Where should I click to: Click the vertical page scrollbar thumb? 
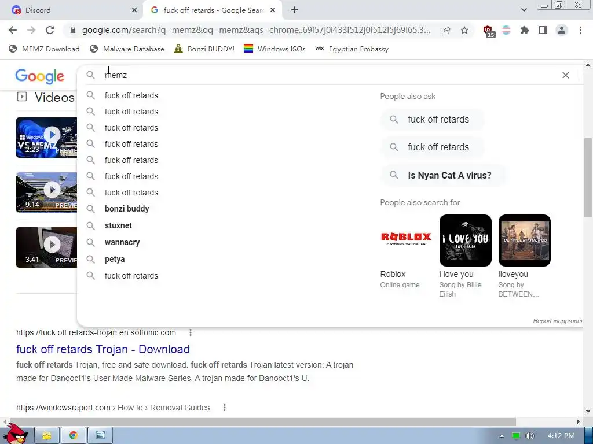(x=588, y=177)
